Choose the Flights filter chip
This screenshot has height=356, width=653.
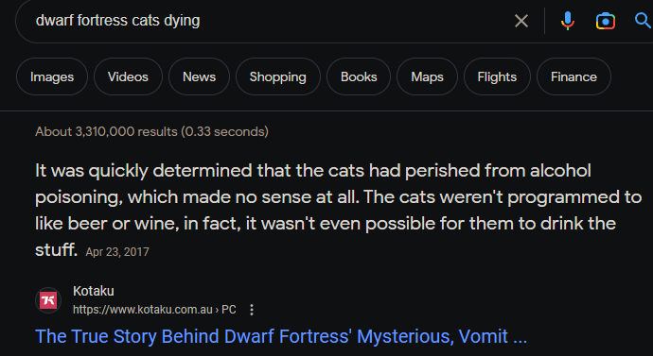point(497,76)
